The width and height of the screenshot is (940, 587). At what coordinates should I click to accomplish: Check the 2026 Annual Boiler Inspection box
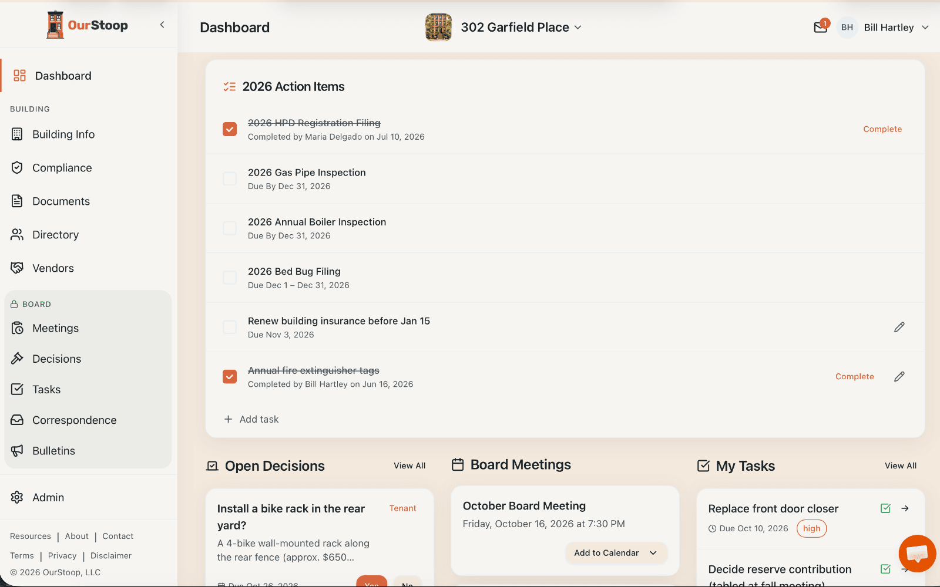230,228
